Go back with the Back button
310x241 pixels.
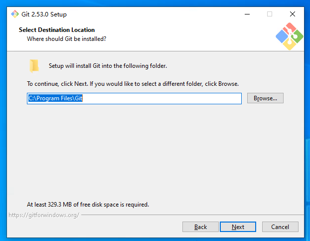point(200,227)
